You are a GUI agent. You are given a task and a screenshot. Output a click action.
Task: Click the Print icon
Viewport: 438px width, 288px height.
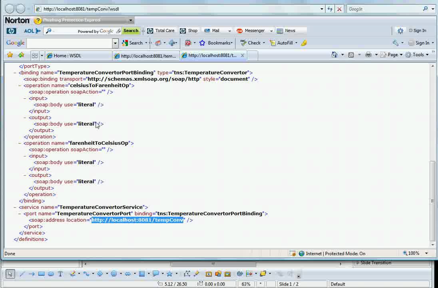pos(368,55)
